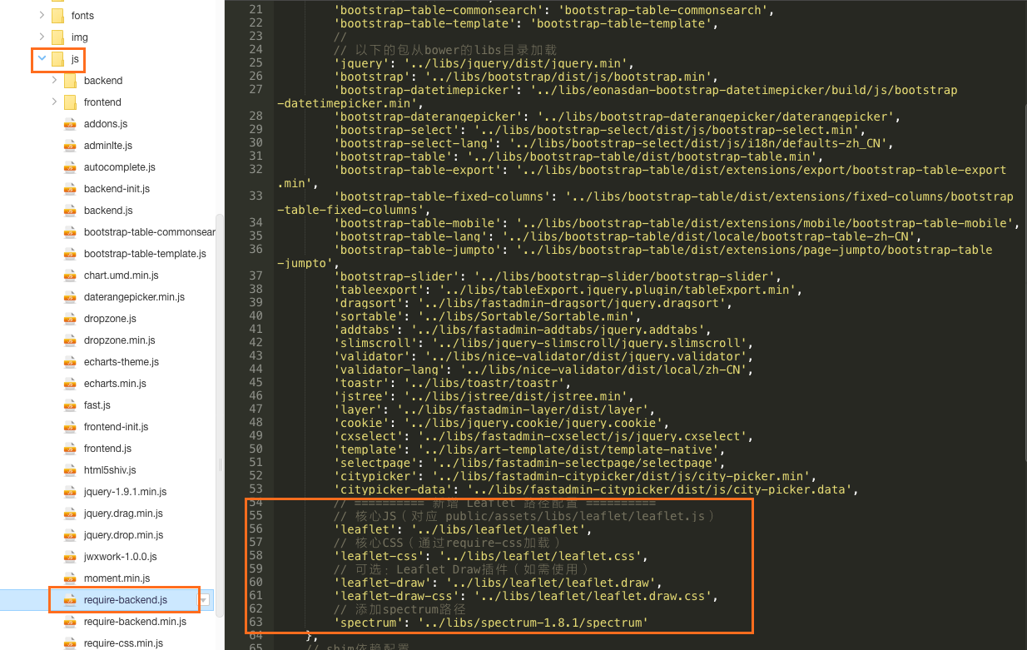Viewport: 1027px width, 650px height.
Task: Click the backend folder icon
Action: click(x=70, y=80)
